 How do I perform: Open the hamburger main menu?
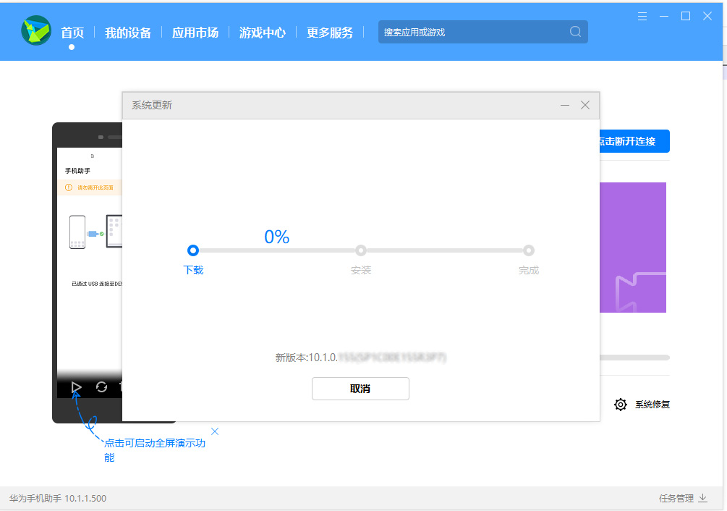(642, 16)
